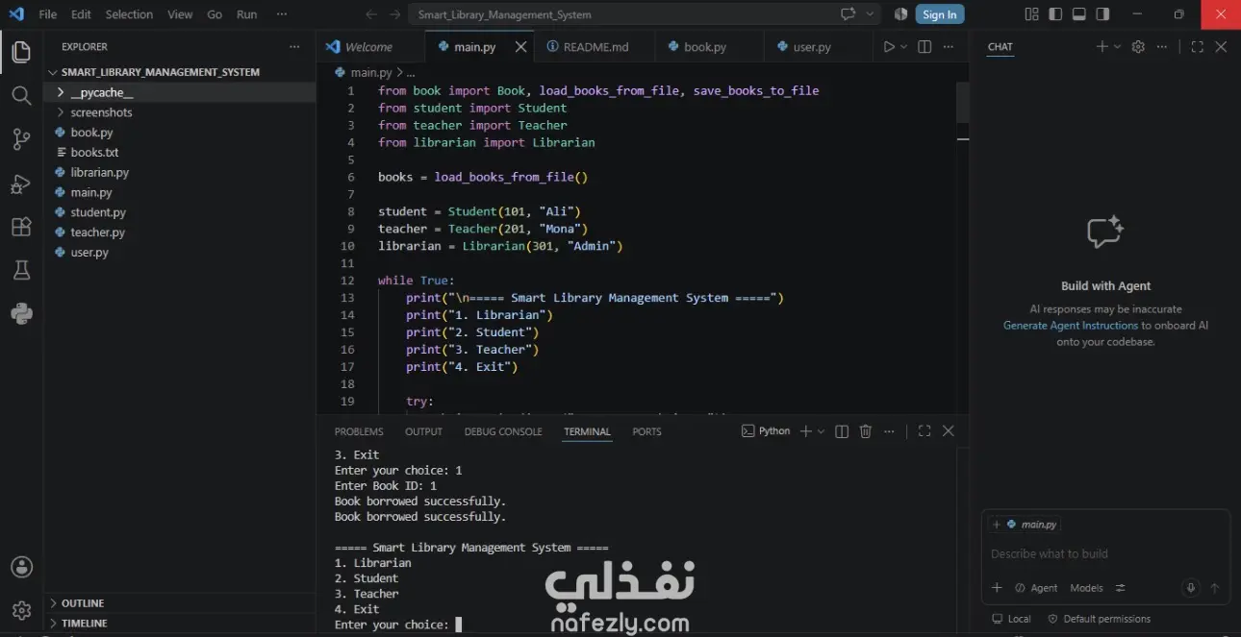Open Customize Layout in title bar

(1031, 14)
